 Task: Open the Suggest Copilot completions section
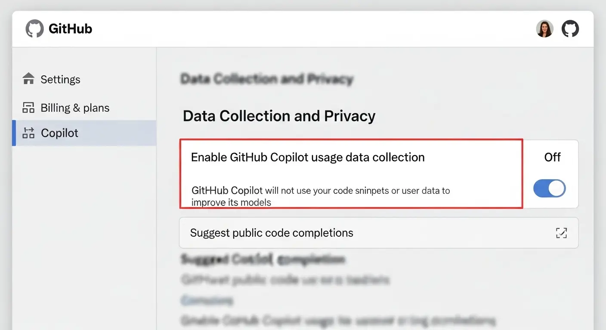click(x=263, y=260)
